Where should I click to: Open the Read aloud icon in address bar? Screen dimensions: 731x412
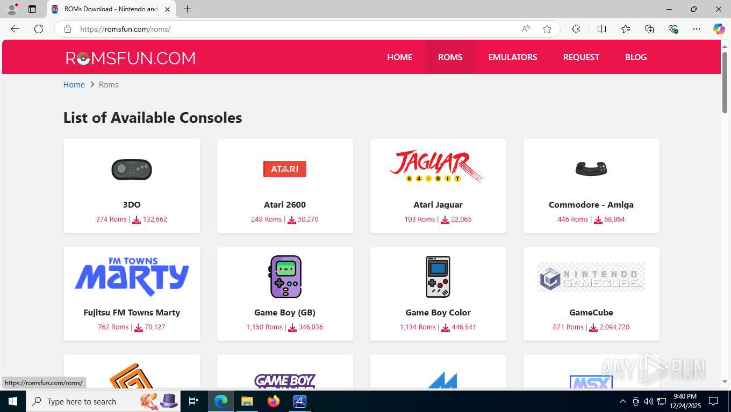pyautogui.click(x=526, y=29)
